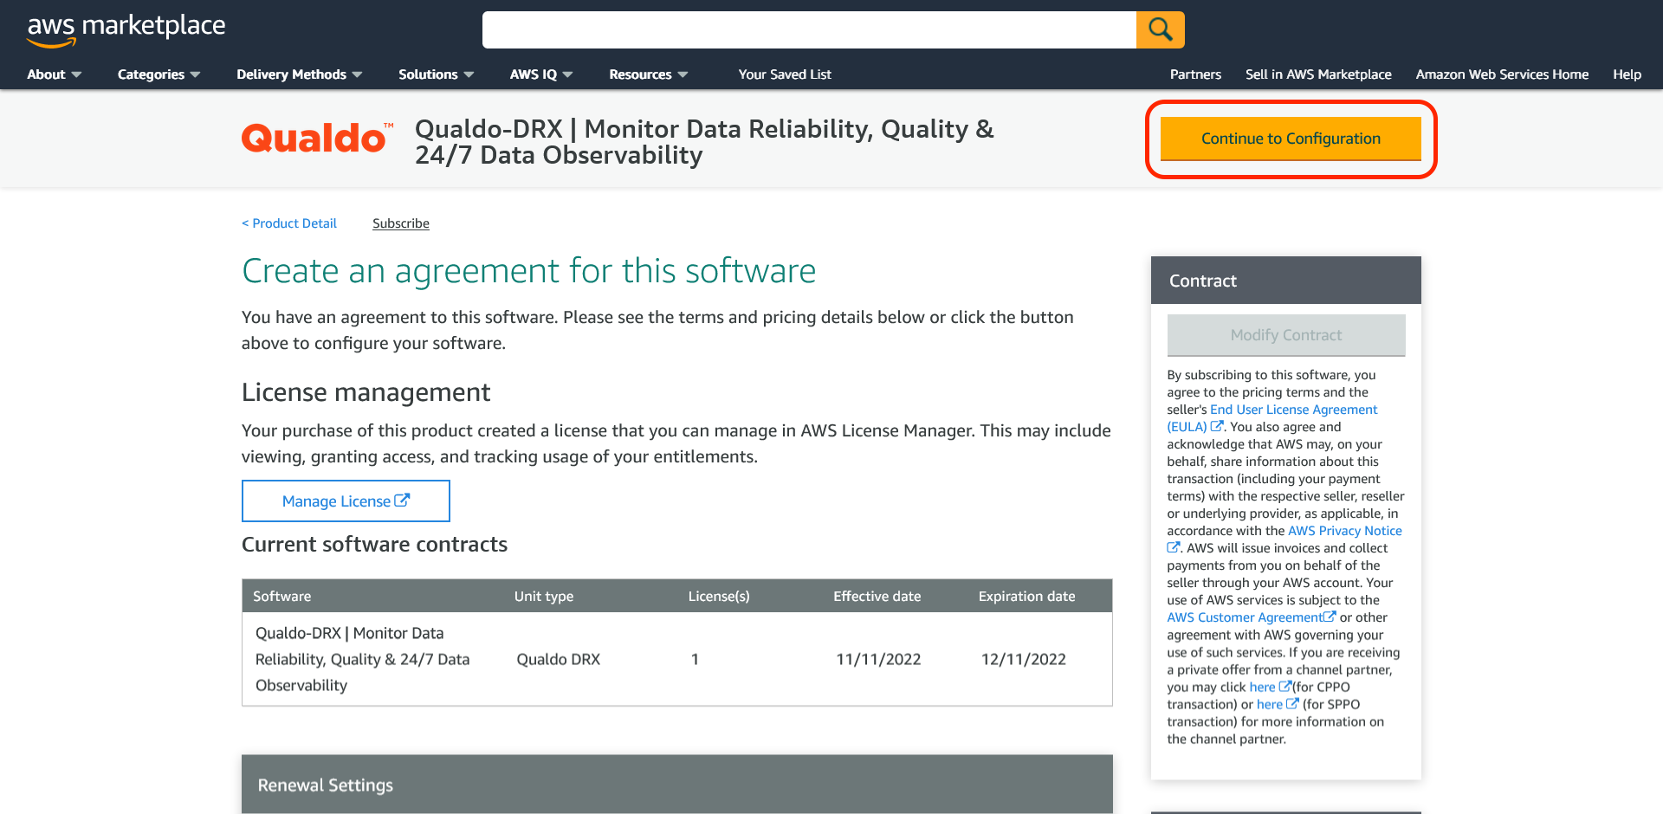Select the Subscribe breadcrumb tab
The image size is (1663, 814).
401,223
